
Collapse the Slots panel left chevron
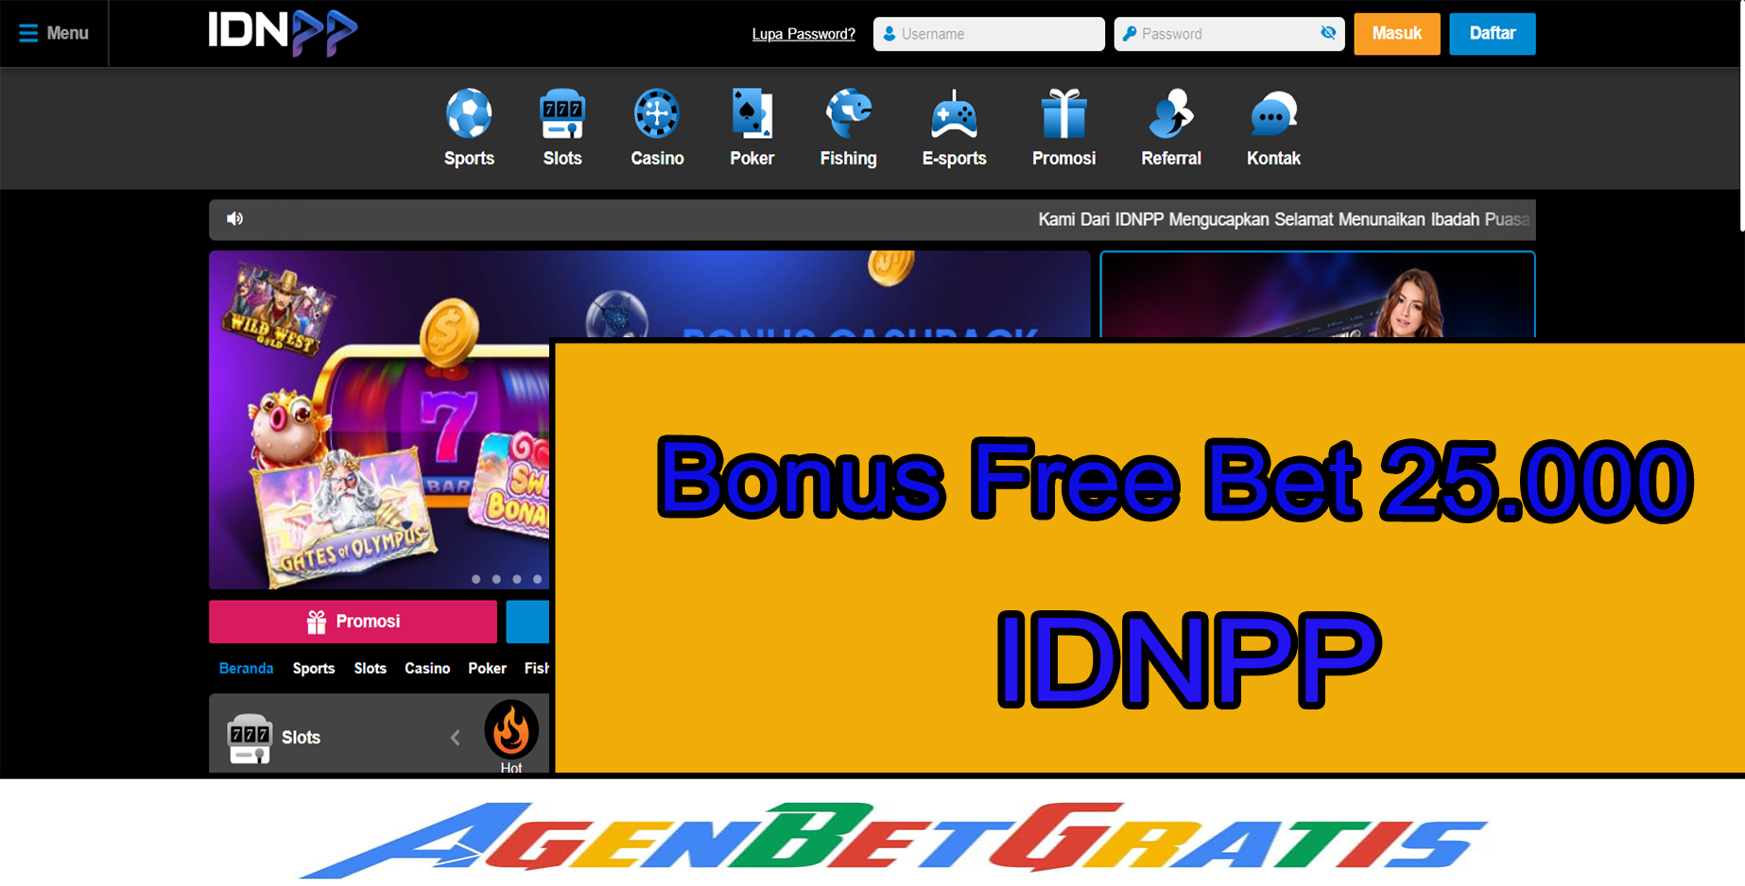click(x=456, y=738)
